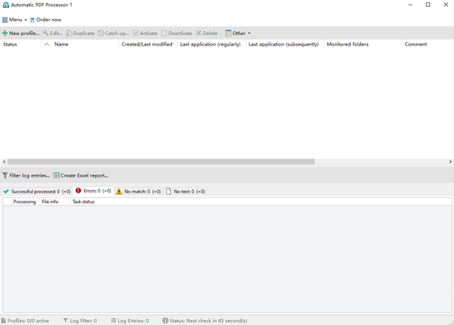Switch to the No match tab
This screenshot has width=454, height=325.
click(138, 192)
